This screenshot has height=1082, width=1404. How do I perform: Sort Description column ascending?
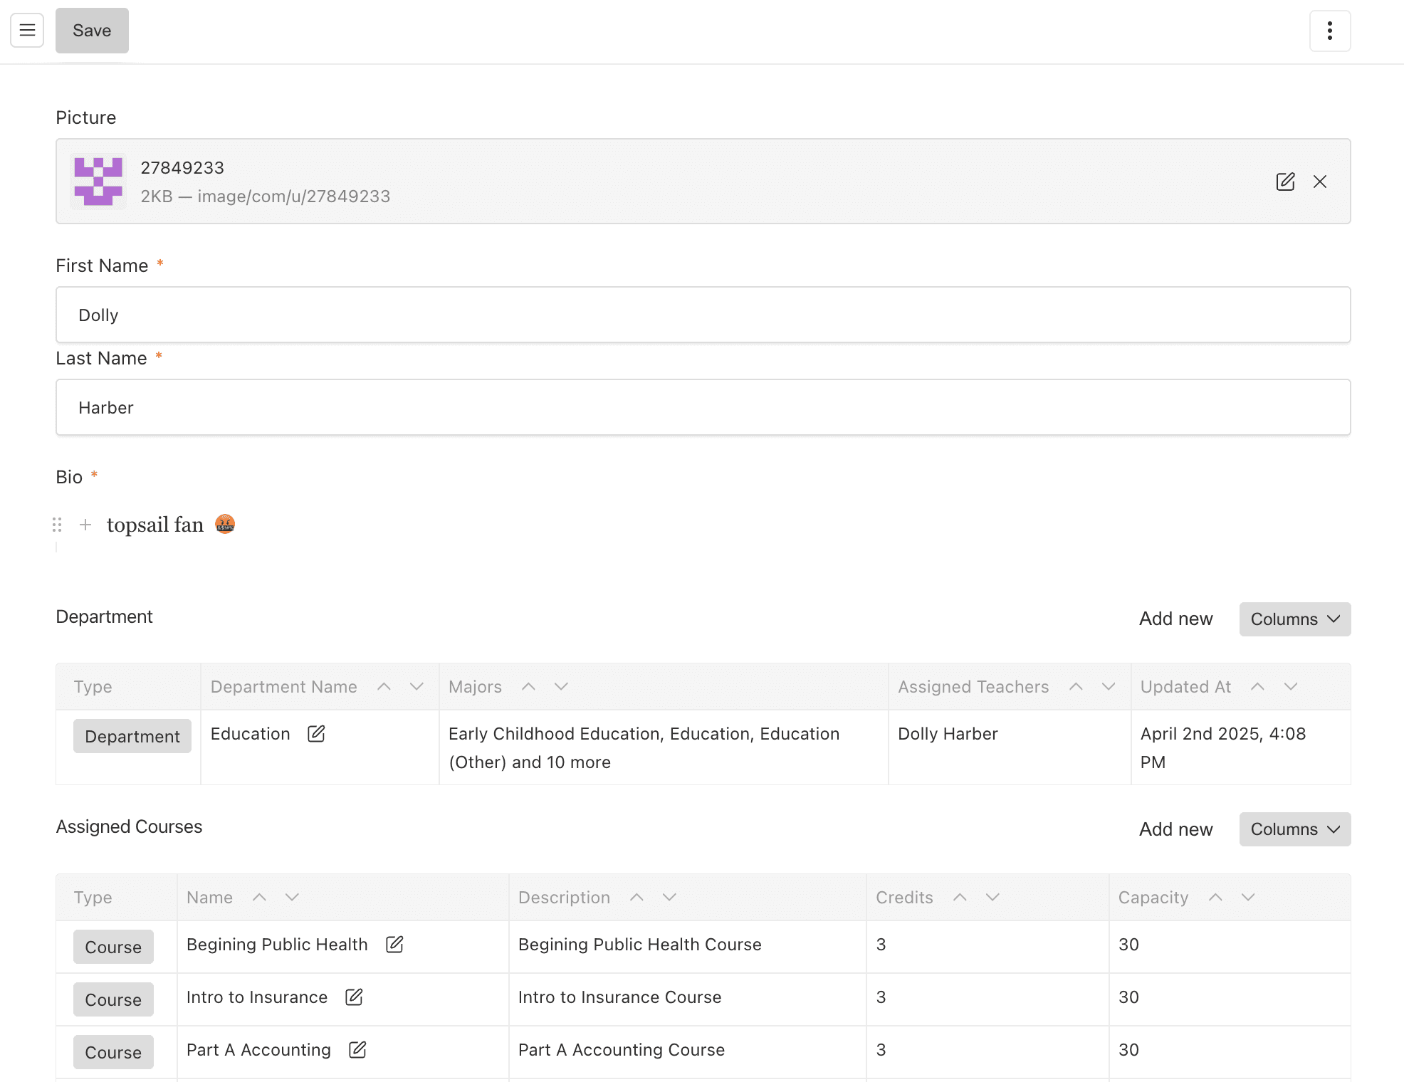(636, 898)
